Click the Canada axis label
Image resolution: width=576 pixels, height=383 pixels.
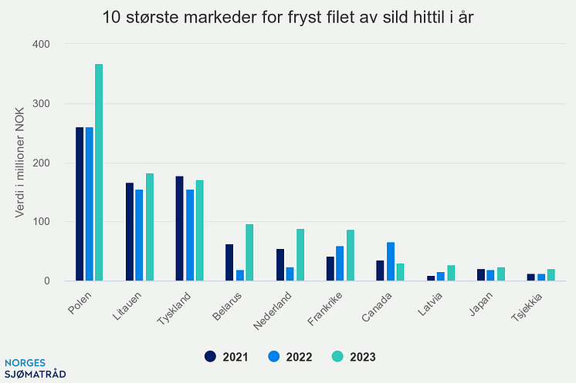(377, 307)
